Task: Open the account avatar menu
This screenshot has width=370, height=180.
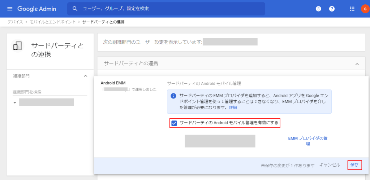Action: [365, 9]
